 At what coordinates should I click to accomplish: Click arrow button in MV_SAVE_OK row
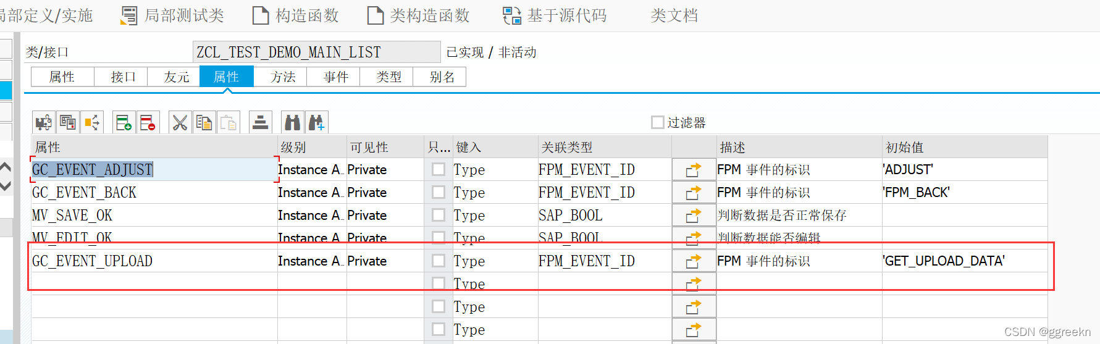[694, 216]
